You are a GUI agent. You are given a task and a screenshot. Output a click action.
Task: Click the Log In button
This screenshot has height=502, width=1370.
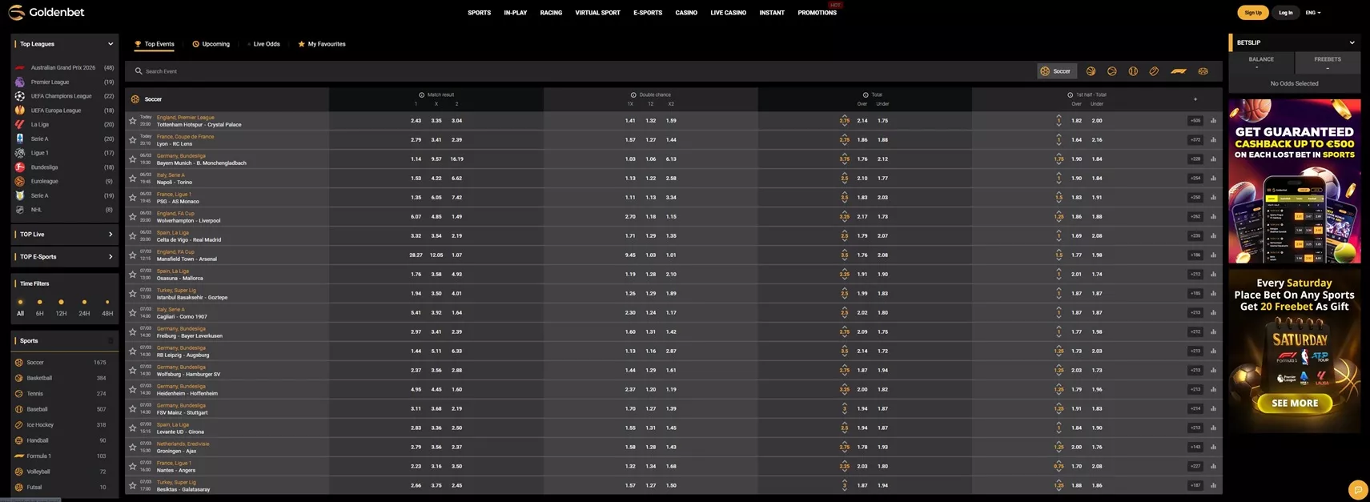tap(1285, 13)
